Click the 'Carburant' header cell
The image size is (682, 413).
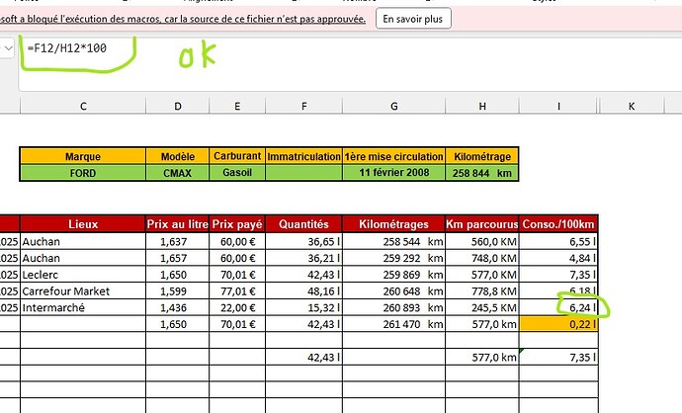(237, 156)
